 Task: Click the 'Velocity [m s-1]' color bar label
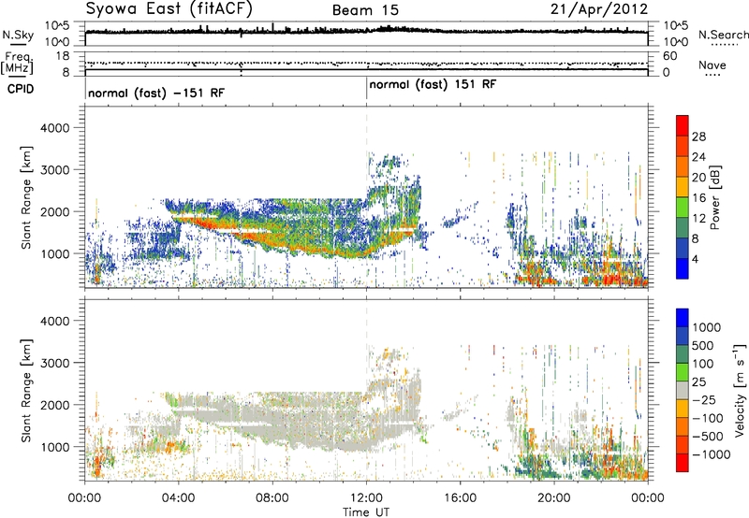[x=740, y=390]
